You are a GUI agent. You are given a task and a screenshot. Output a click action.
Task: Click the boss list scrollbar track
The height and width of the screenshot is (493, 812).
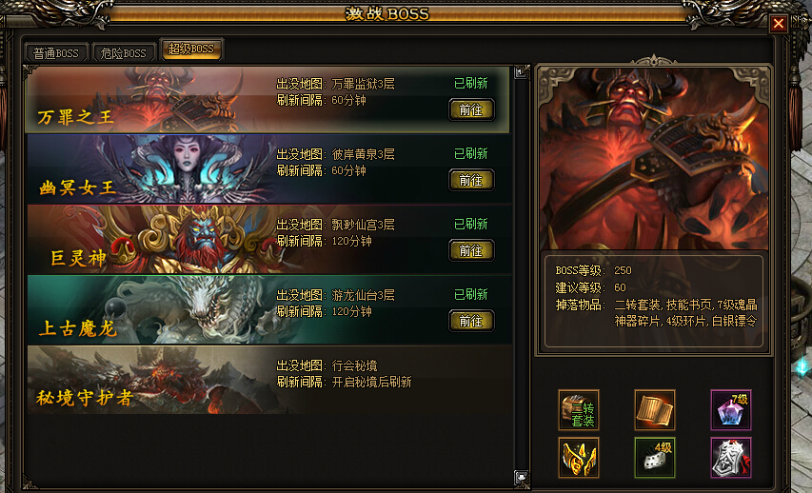click(x=521, y=274)
